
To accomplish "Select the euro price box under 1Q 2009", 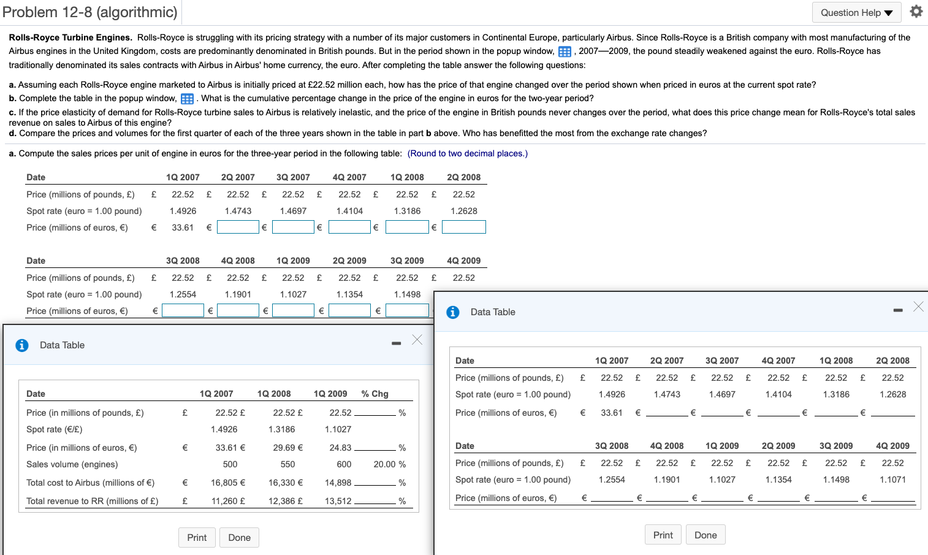I will [x=293, y=310].
